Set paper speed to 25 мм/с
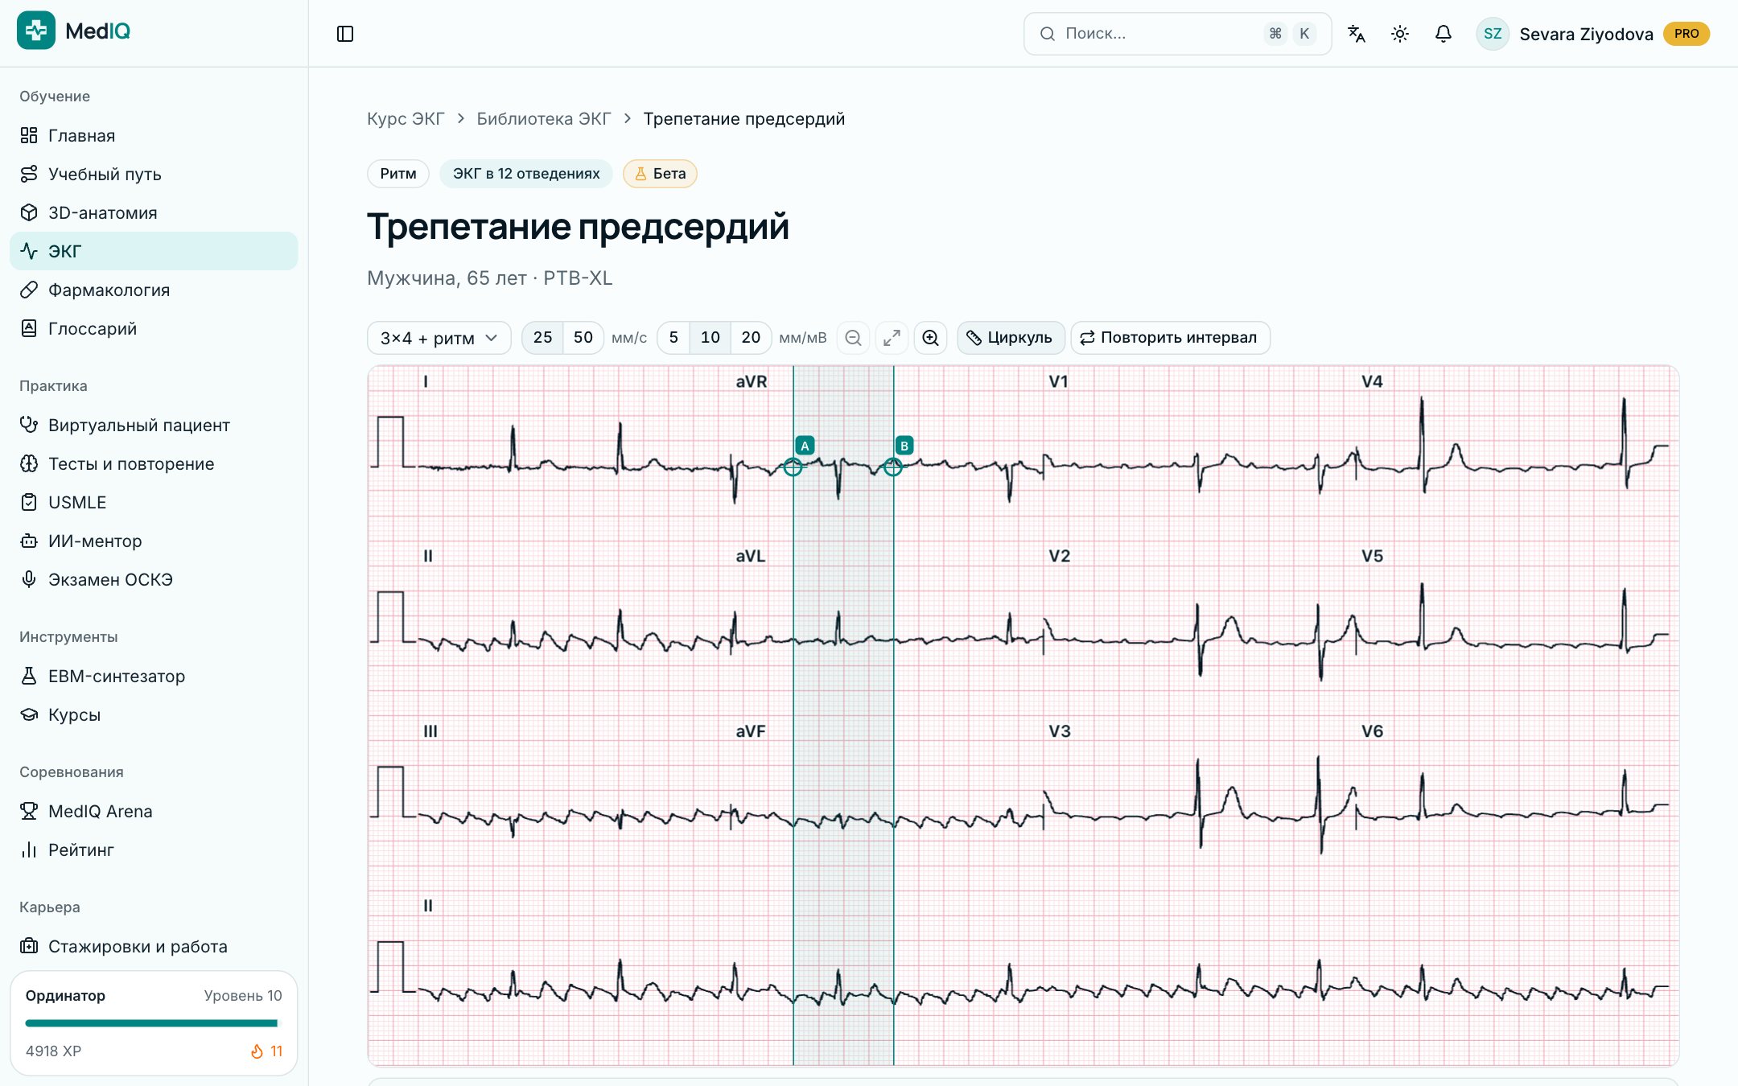Viewport: 1738px width, 1086px height. coord(543,338)
